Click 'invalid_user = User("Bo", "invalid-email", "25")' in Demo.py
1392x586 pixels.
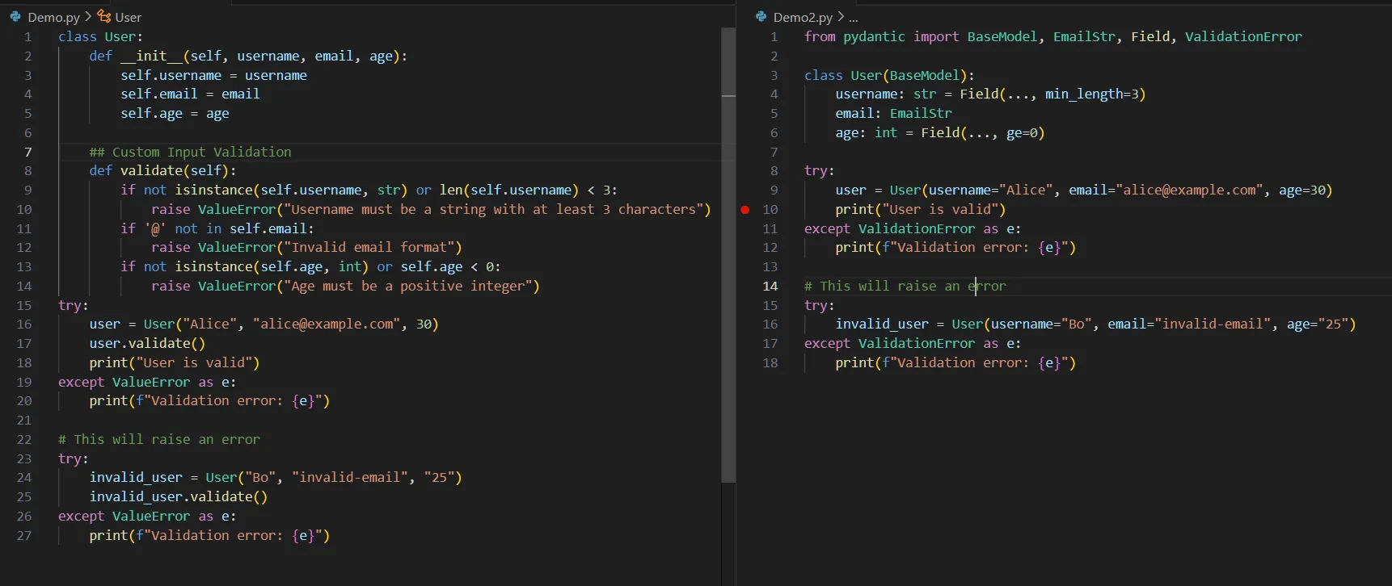coord(276,477)
